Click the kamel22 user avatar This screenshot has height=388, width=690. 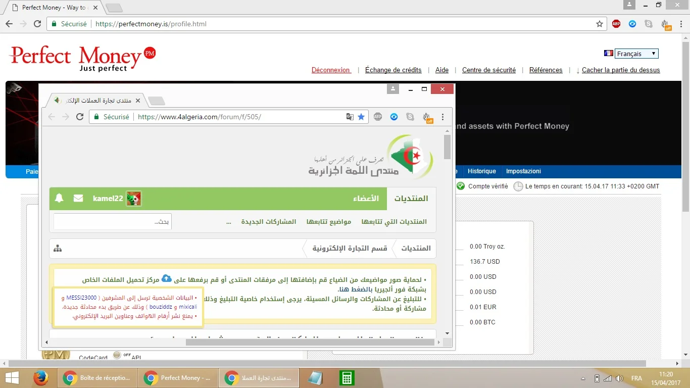[134, 199]
